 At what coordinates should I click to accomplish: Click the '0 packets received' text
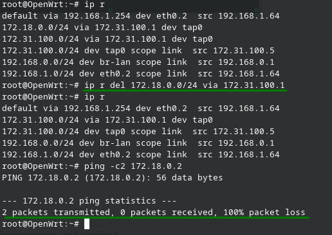coord(167,213)
